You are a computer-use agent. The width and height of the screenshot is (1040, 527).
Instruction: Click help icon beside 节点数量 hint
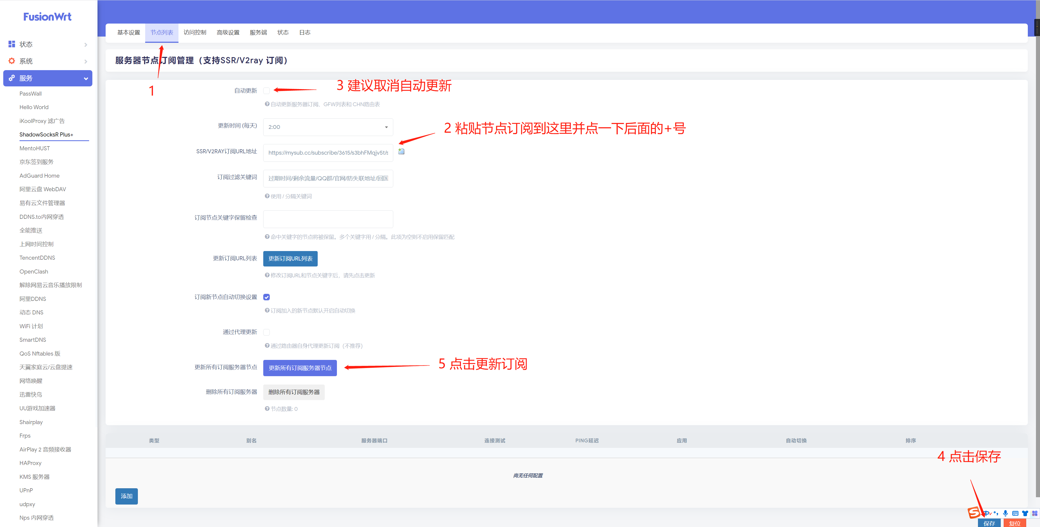point(267,408)
